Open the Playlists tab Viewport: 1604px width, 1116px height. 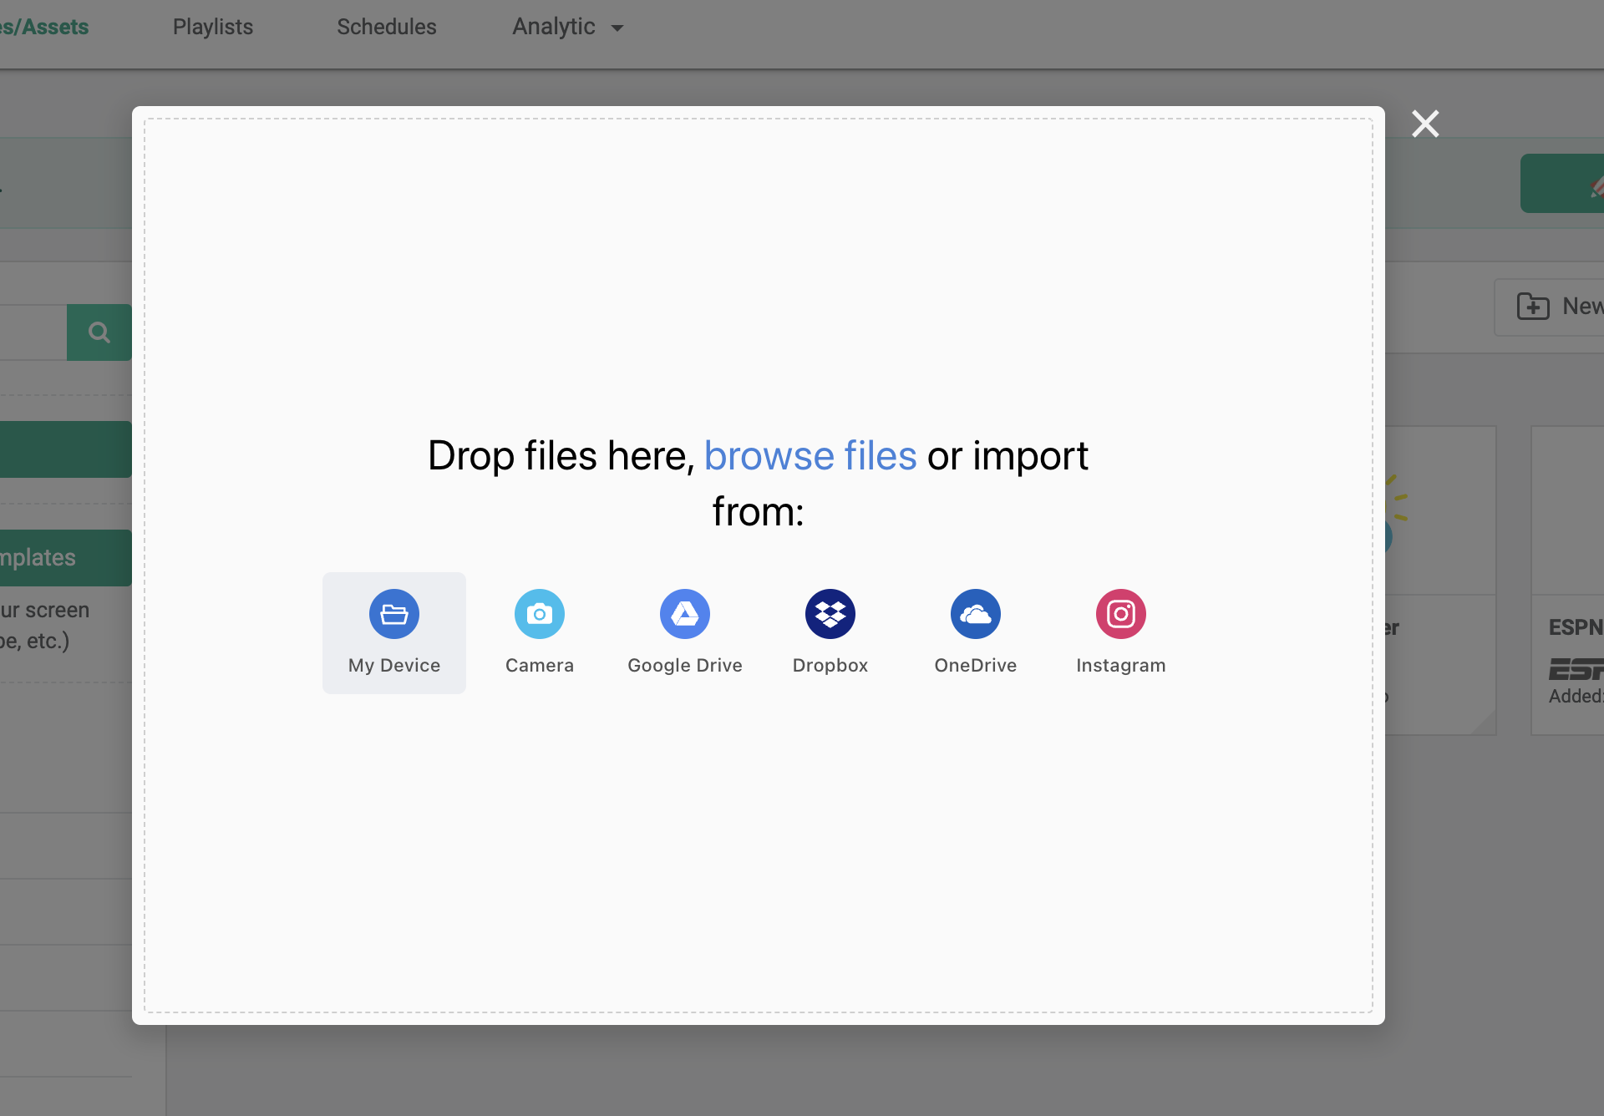[x=213, y=27]
